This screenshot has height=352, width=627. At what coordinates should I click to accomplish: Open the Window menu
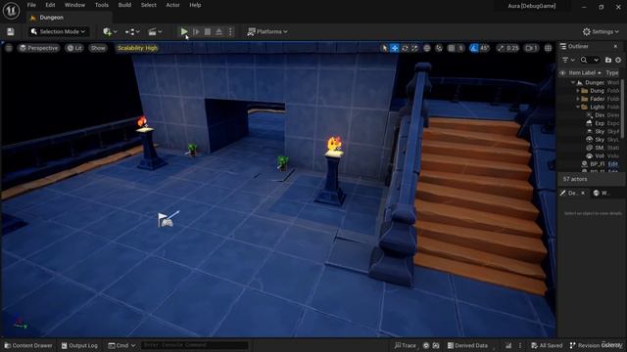[x=74, y=5]
